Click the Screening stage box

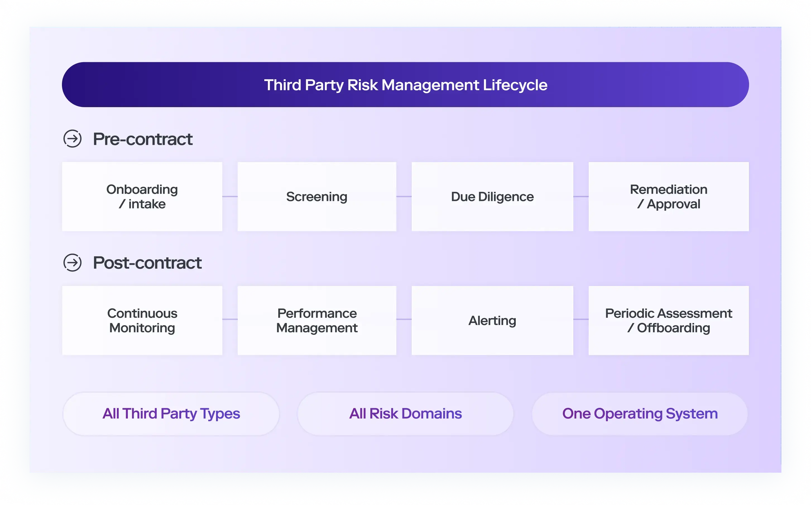tap(317, 196)
